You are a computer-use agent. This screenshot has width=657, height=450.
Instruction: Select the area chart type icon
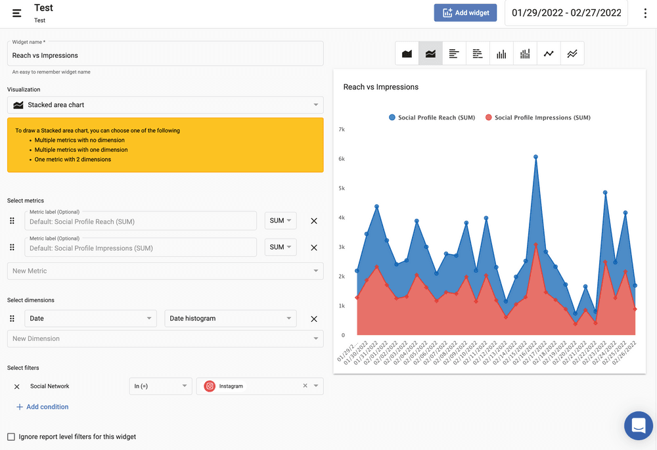pyautogui.click(x=407, y=54)
